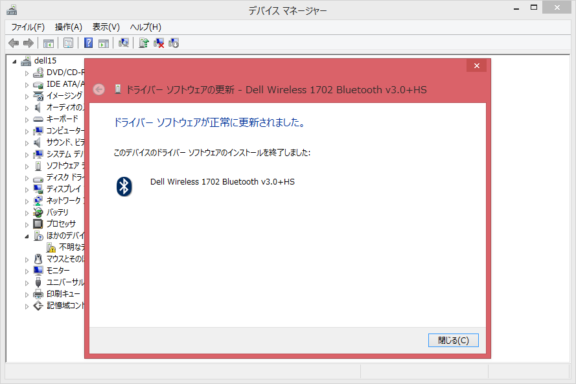
Task: Select the 記憶域コント tree entry
Action: [x=65, y=306]
